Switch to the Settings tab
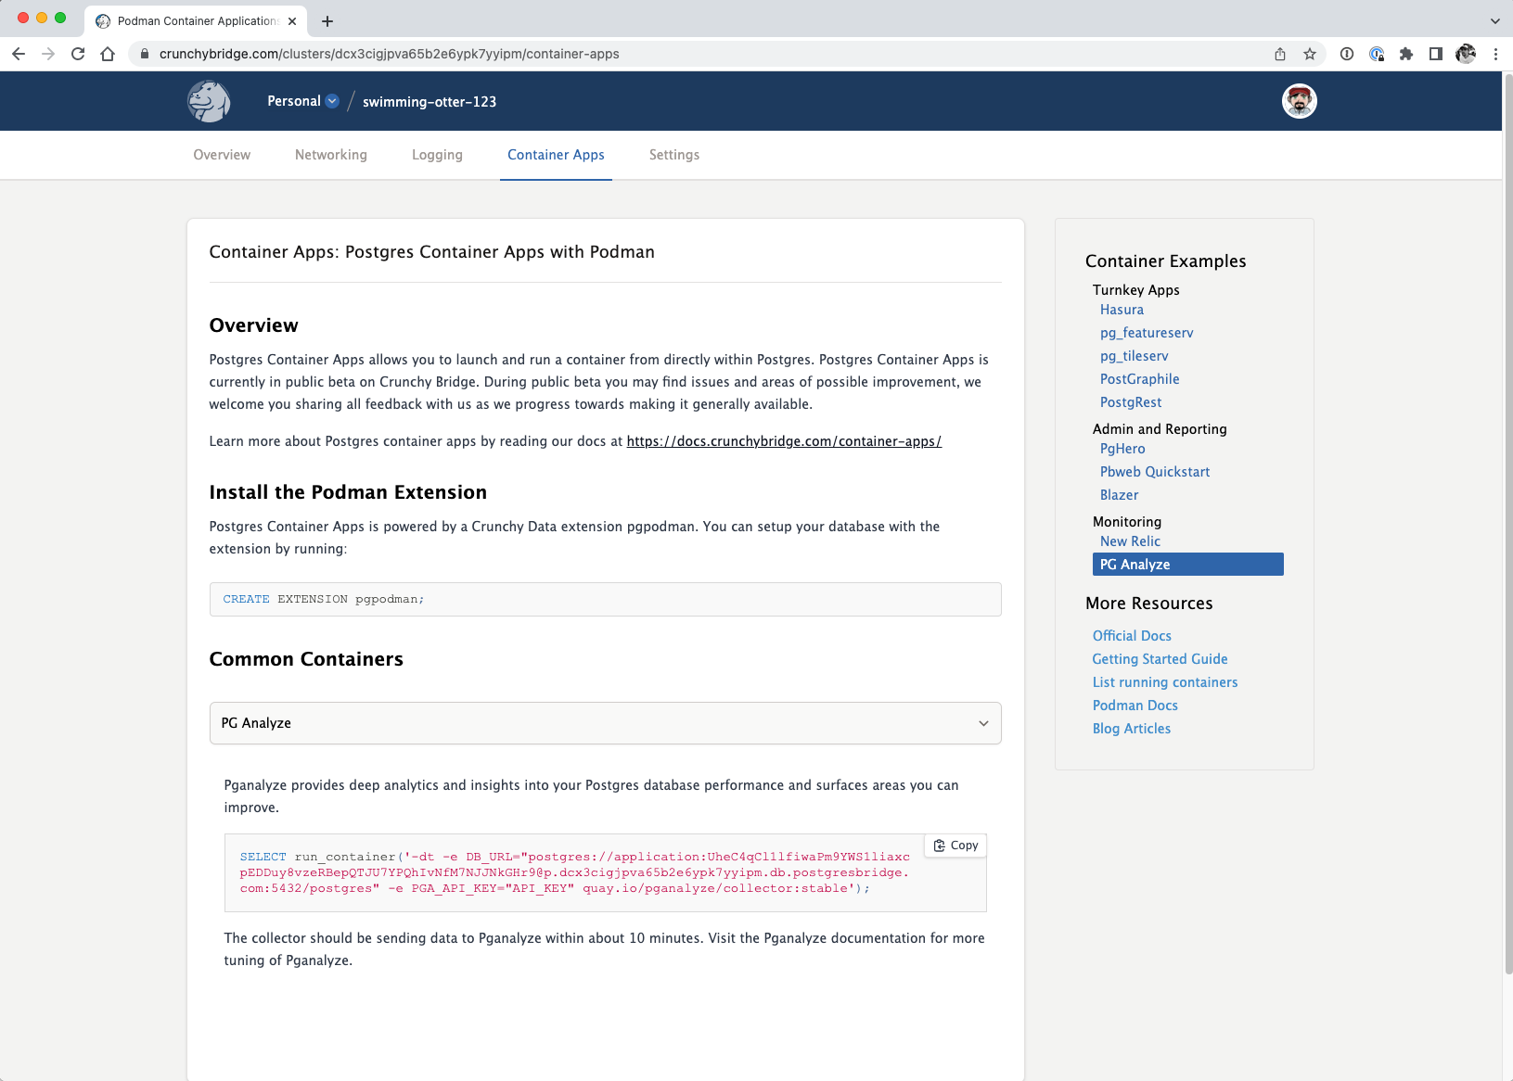The height and width of the screenshot is (1081, 1513). coord(674,155)
